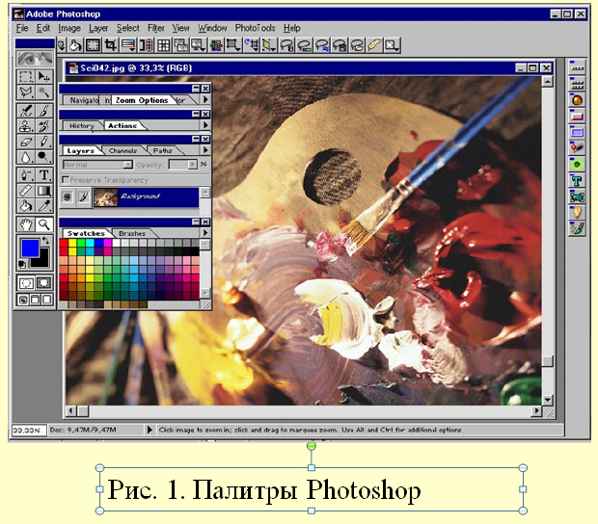Viewport: 598px width, 524px height.
Task: Choose the Paint Bucket tool
Action: click(25, 206)
